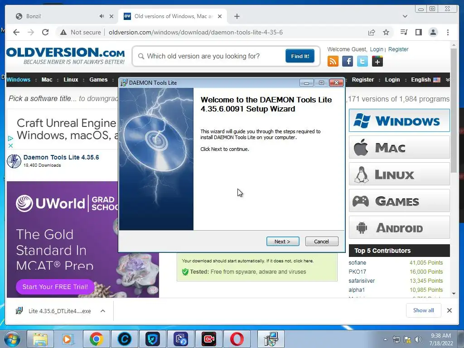Image resolution: width=464 pixels, height=348 pixels.
Task: Open the RSS feed icon
Action: [333, 61]
